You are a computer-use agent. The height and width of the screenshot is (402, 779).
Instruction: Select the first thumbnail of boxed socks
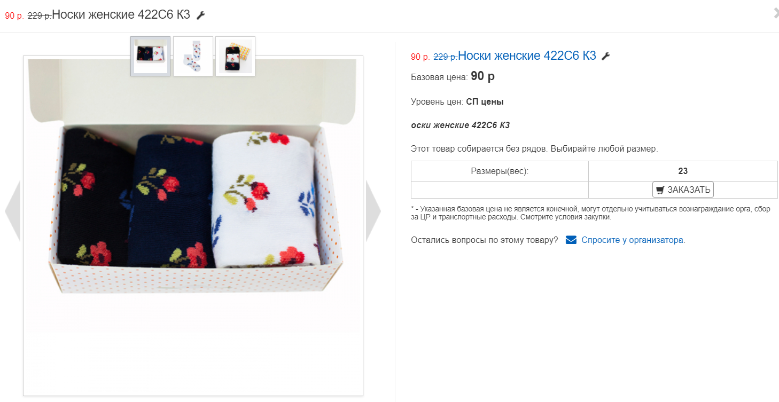[x=151, y=56]
